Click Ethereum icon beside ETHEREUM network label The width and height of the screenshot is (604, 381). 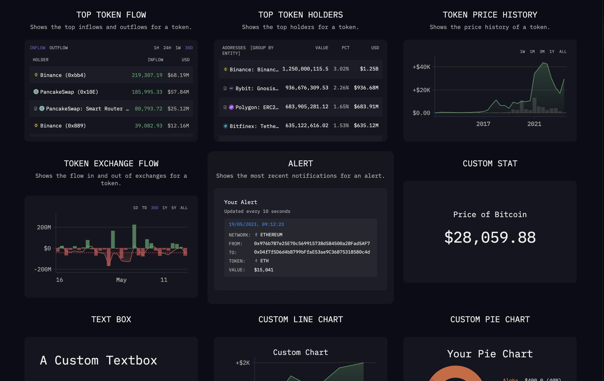(x=256, y=235)
